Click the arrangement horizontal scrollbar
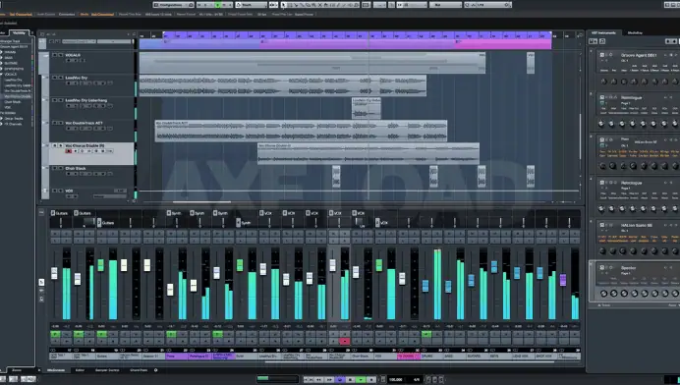The width and height of the screenshot is (680, 385). click(x=201, y=201)
